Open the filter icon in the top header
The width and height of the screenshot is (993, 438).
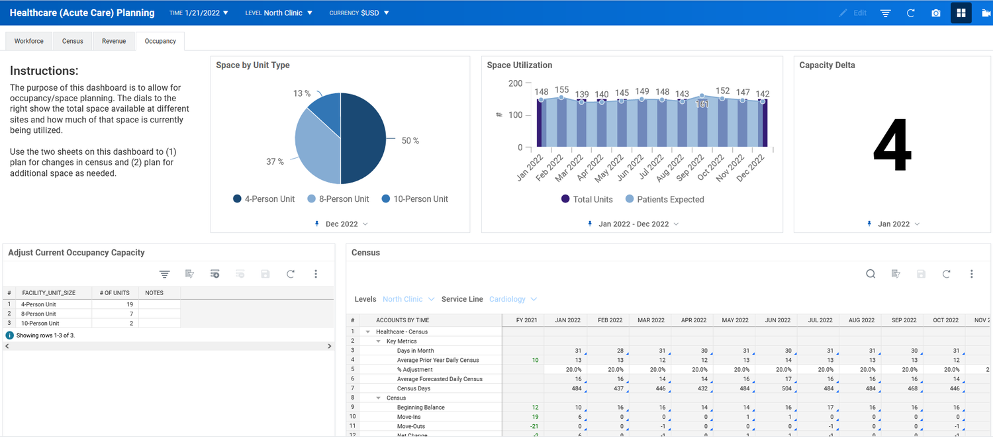(886, 13)
